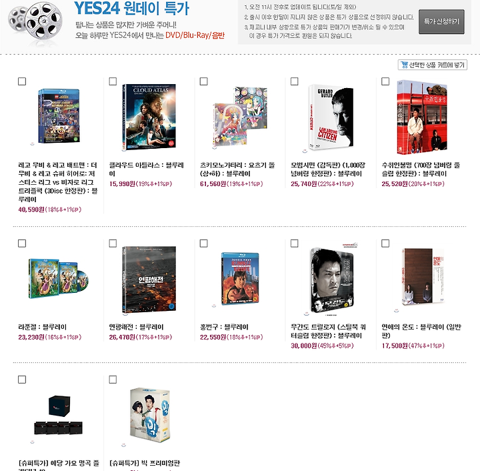Open the 무간도 트릴로지 steelbook cover

click(x=332, y=280)
